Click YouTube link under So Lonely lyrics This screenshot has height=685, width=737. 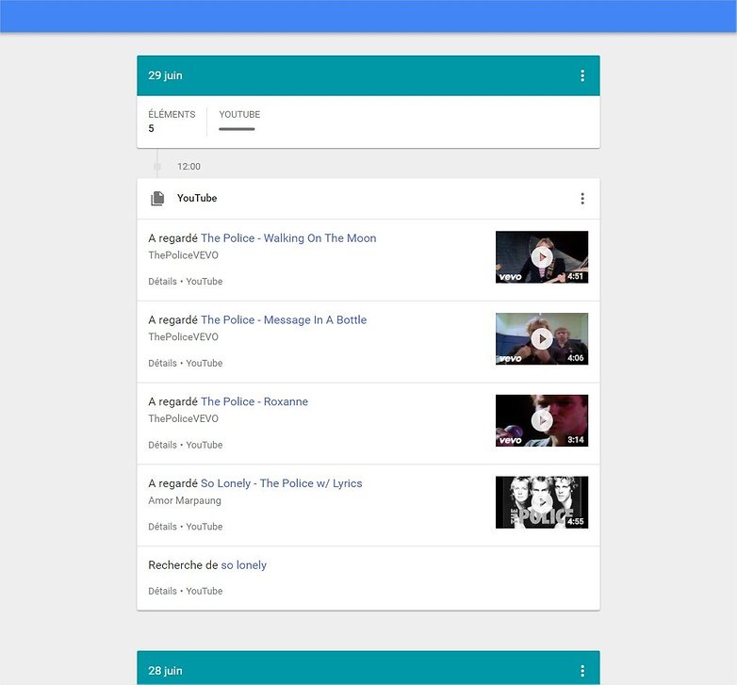point(204,527)
